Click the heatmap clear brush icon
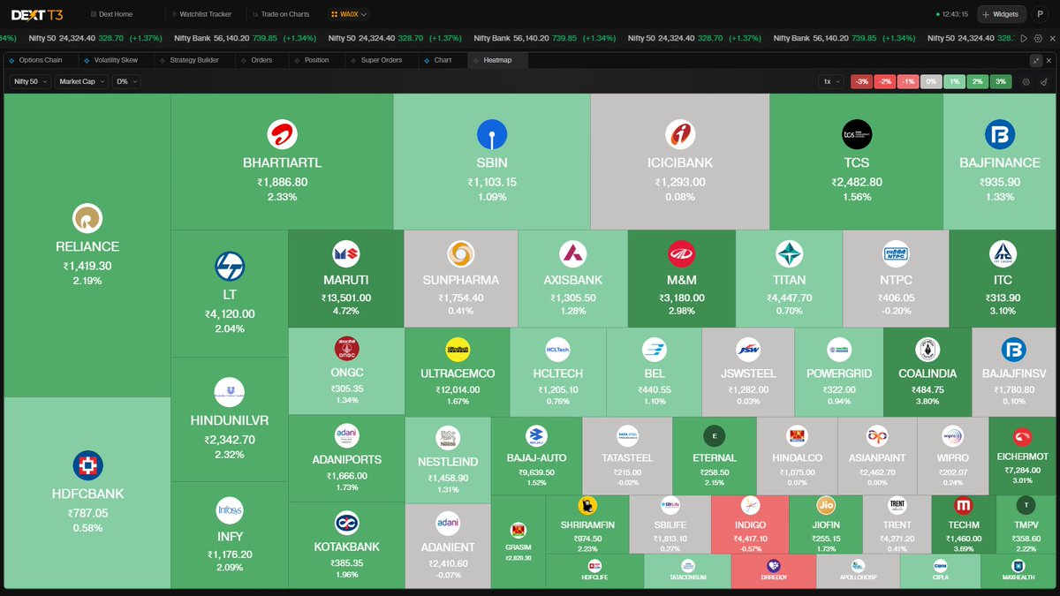1060x596 pixels. 1043,81
